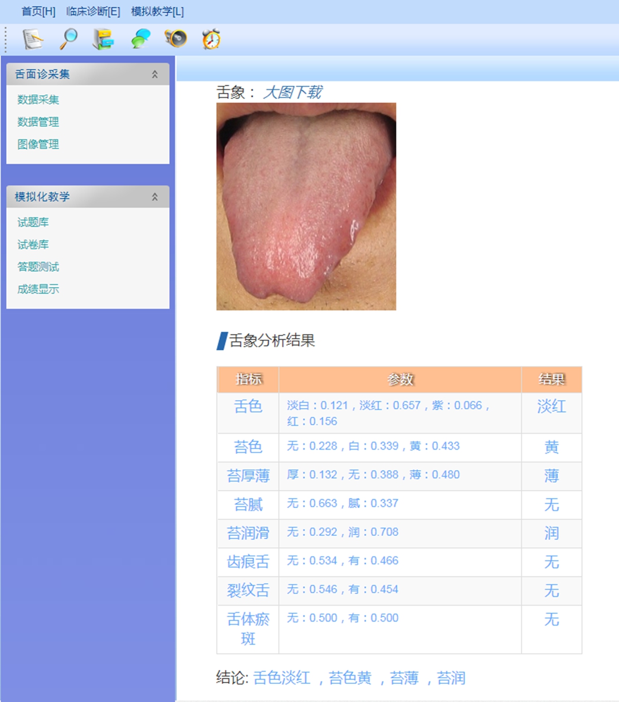Click the tongue photo thumbnail
619x702 pixels.
306,206
